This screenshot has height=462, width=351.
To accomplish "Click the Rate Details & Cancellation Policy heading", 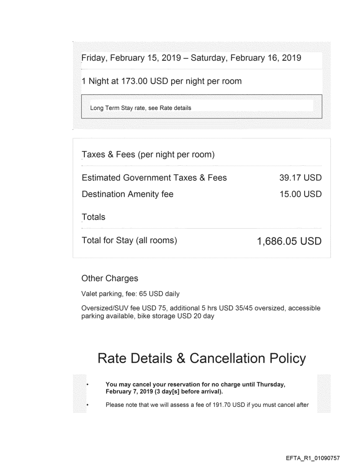I will pos(202,358).
